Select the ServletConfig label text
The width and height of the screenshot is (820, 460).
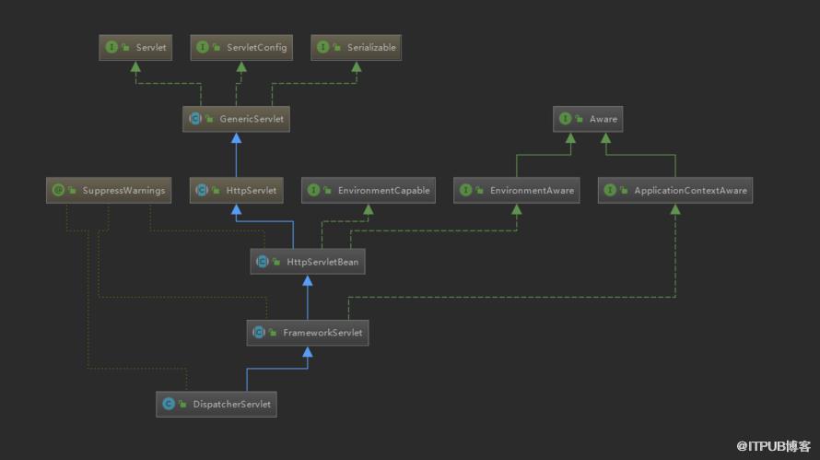(257, 48)
